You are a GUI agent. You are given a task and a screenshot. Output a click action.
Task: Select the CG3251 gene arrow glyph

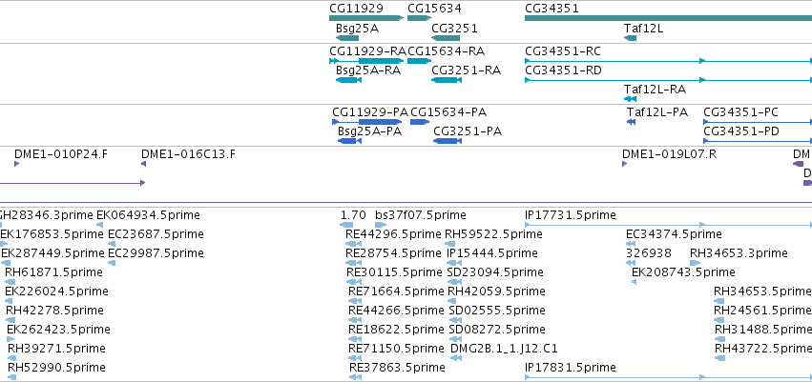pos(445,38)
